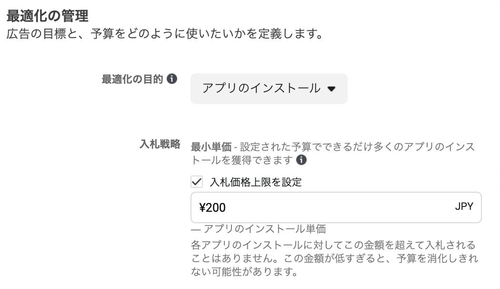Image resolution: width=500 pixels, height=289 pixels.
Task: Open the アプリのインストール dropdown
Action: tap(261, 88)
